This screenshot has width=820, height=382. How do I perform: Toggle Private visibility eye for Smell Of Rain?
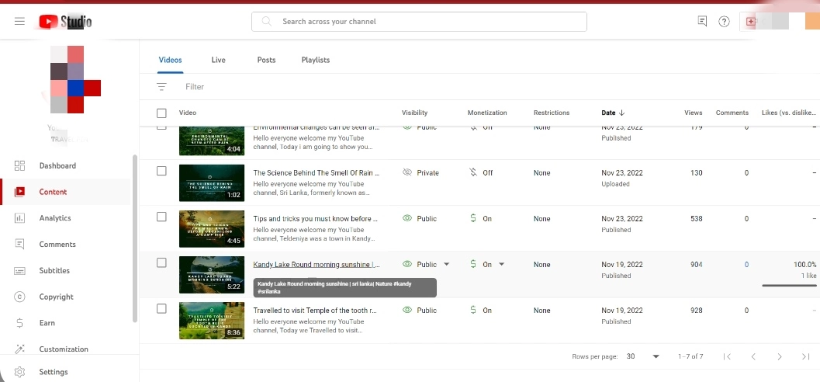point(407,172)
